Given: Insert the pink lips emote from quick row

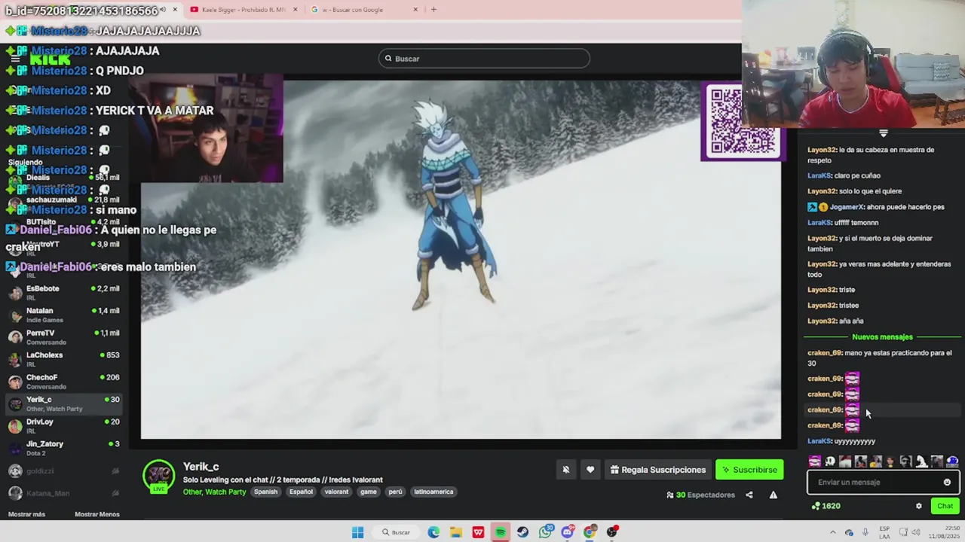Looking at the screenshot, I should coord(815,461).
